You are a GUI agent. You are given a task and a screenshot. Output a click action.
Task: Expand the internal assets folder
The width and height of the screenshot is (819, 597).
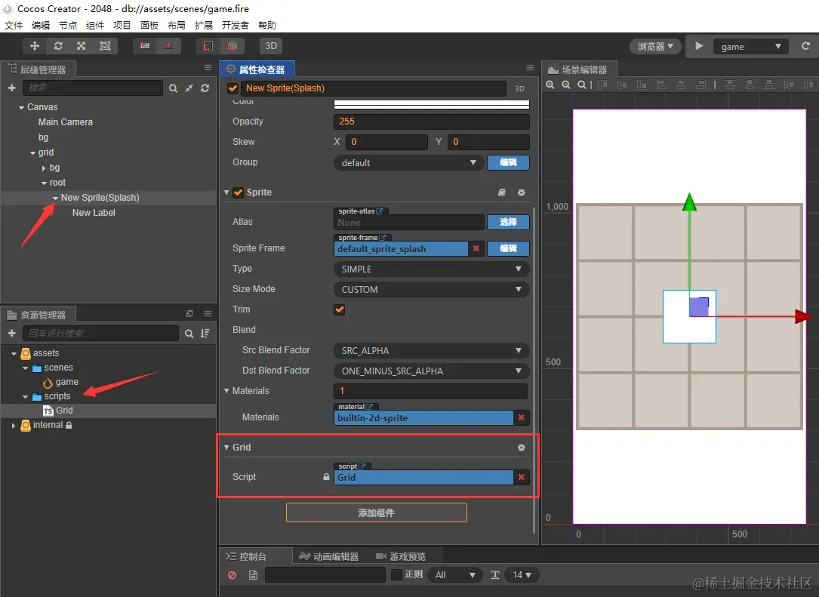click(14, 425)
